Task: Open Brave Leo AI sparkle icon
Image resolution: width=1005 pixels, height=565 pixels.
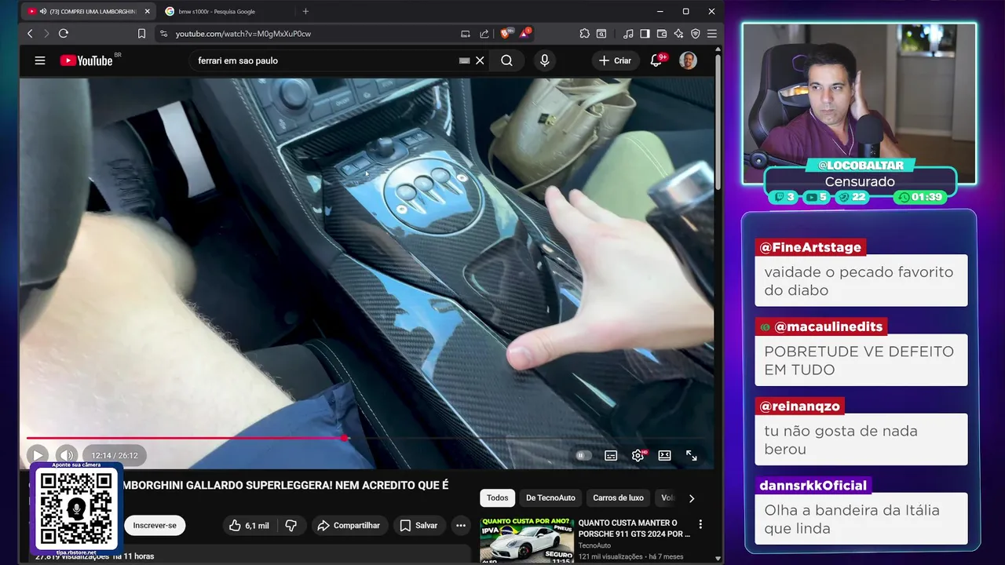Action: (x=678, y=34)
